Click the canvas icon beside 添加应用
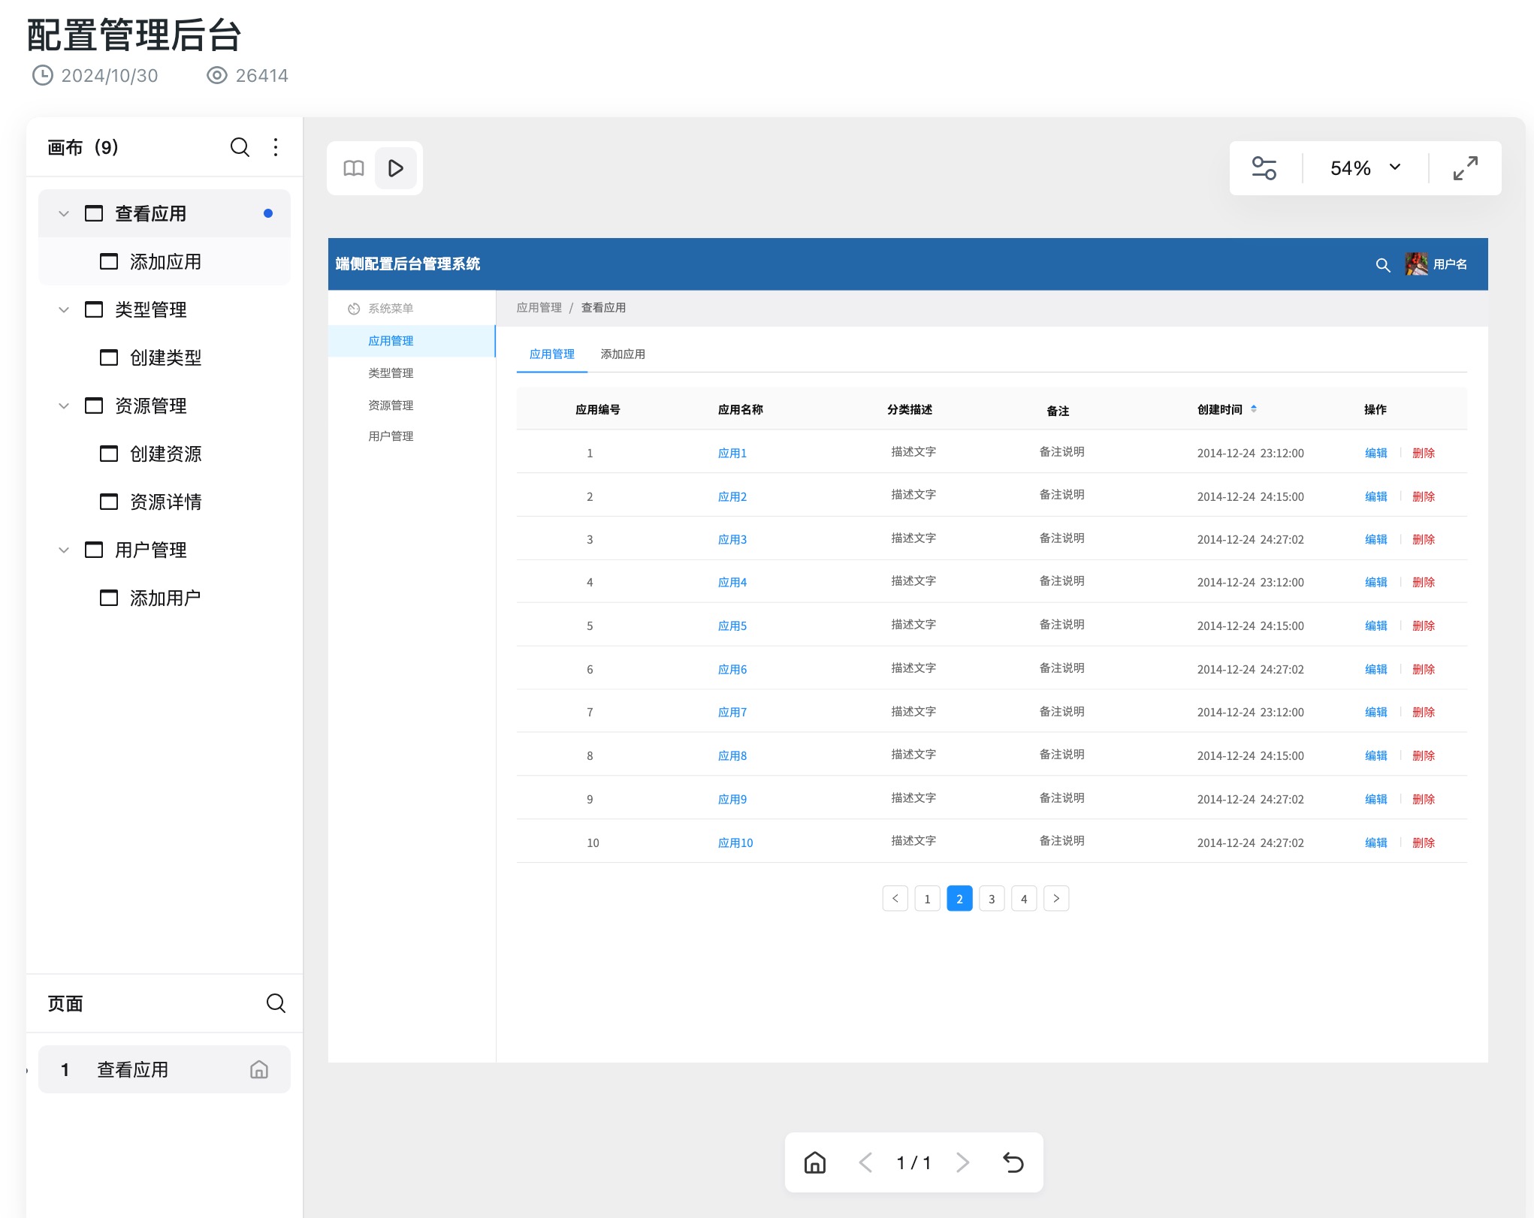Image resolution: width=1534 pixels, height=1218 pixels. pyautogui.click(x=109, y=261)
